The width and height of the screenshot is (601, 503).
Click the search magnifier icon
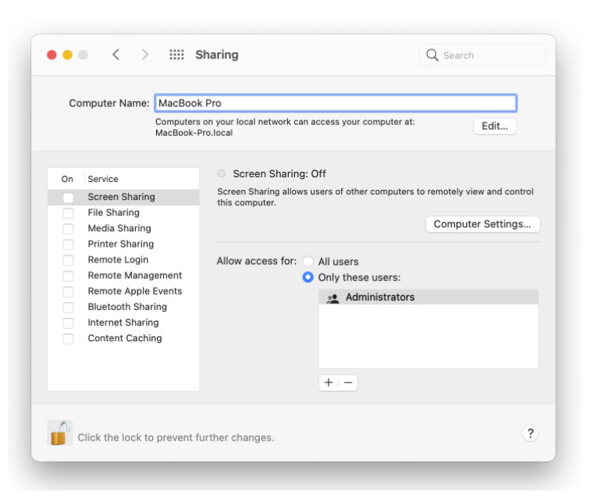pyautogui.click(x=432, y=55)
